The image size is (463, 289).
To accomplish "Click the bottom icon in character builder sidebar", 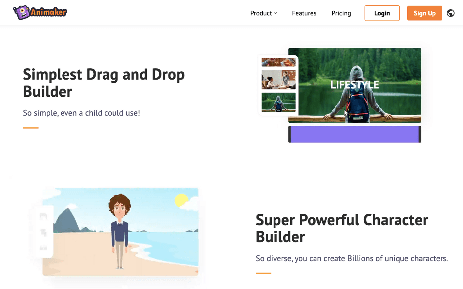I will [x=43, y=248].
